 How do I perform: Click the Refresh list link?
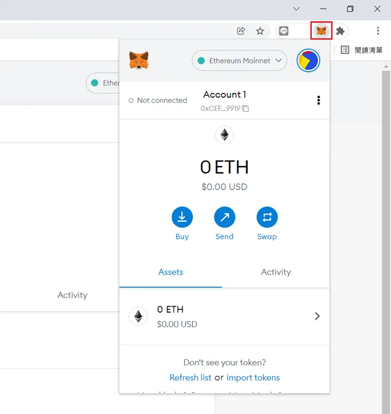click(x=190, y=378)
